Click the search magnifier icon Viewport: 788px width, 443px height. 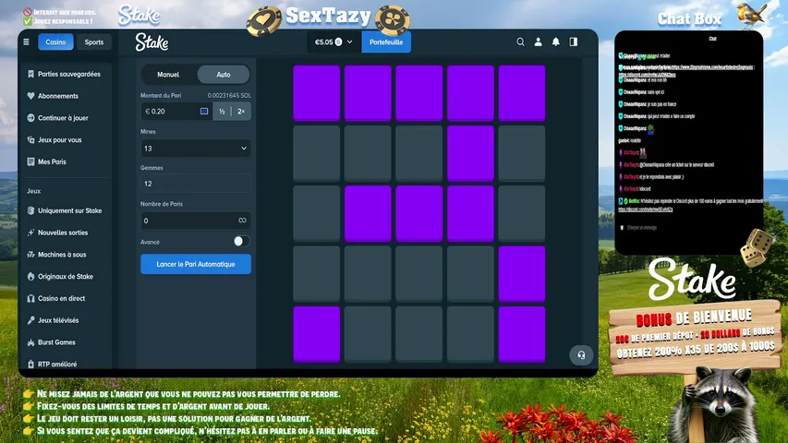click(520, 42)
